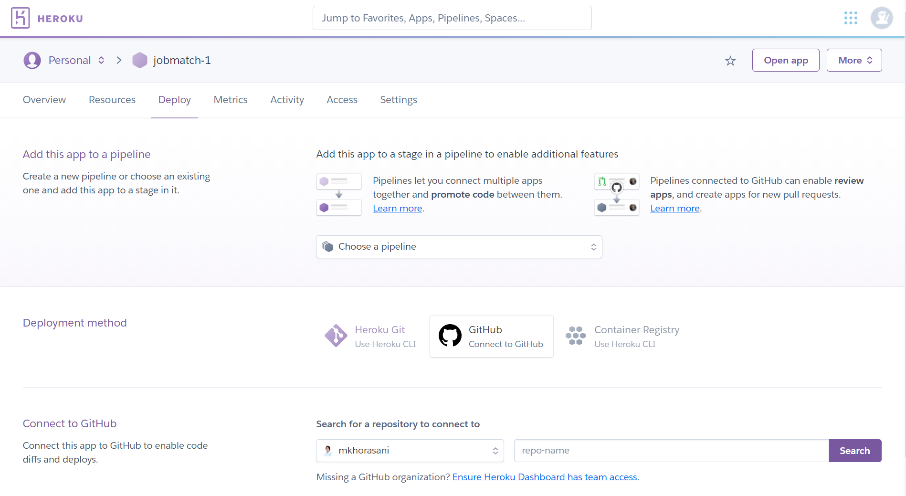Focus the repo-name input field
The width and height of the screenshot is (906, 496).
tap(671, 451)
